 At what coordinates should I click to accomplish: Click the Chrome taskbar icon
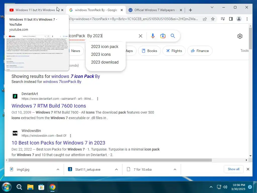[52, 187]
